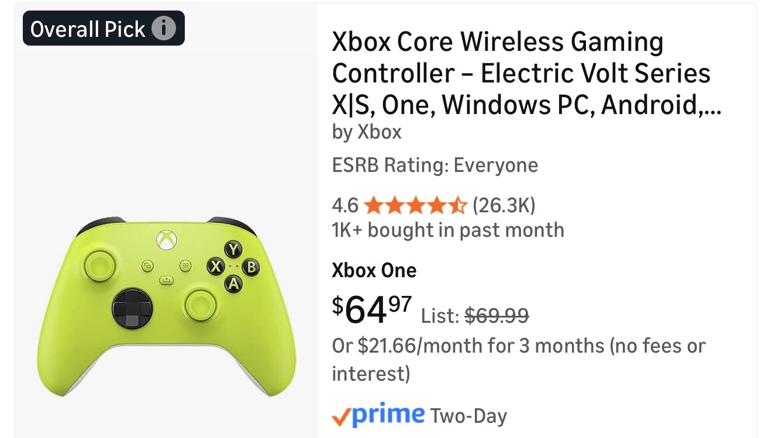Screen dimensions: 772x438
Task: Click the info icon beside Overall Pick
Action: point(163,28)
